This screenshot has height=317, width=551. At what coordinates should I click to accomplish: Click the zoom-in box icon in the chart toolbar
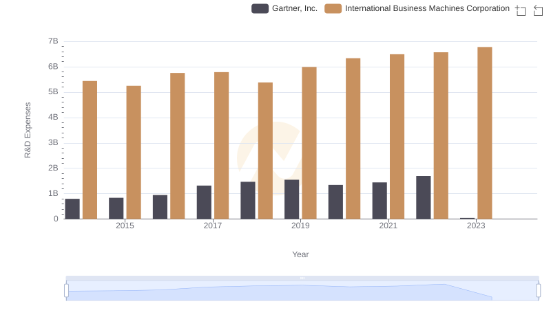coord(521,10)
